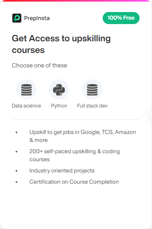This screenshot has height=229, width=152.
Task: Click the gradient bar atop the card
Action: click(76, 1)
